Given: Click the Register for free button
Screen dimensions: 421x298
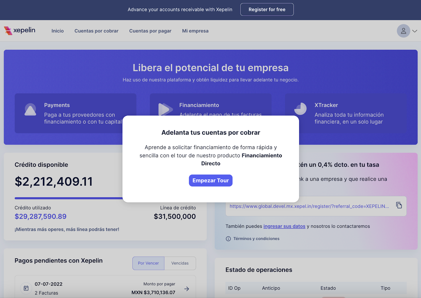Looking at the screenshot, I should click(x=267, y=9).
